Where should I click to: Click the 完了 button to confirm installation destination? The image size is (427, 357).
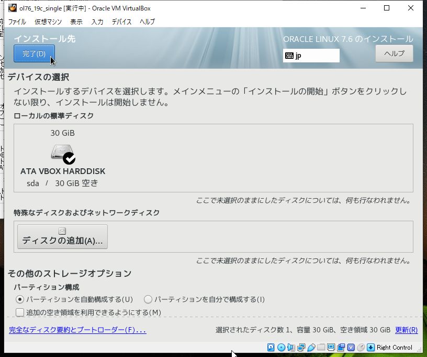pyautogui.click(x=33, y=53)
